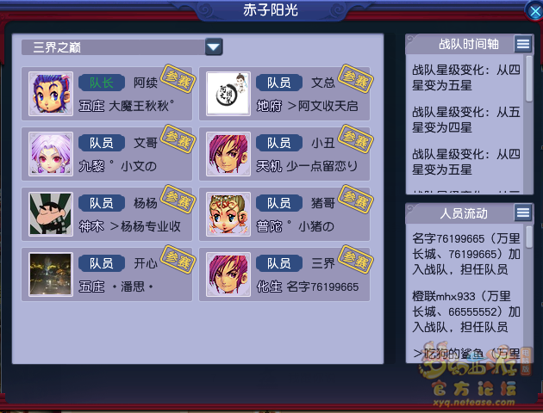
Task: Toggle the 参赛 stamp on 小丑's card
Action: [x=356, y=139]
